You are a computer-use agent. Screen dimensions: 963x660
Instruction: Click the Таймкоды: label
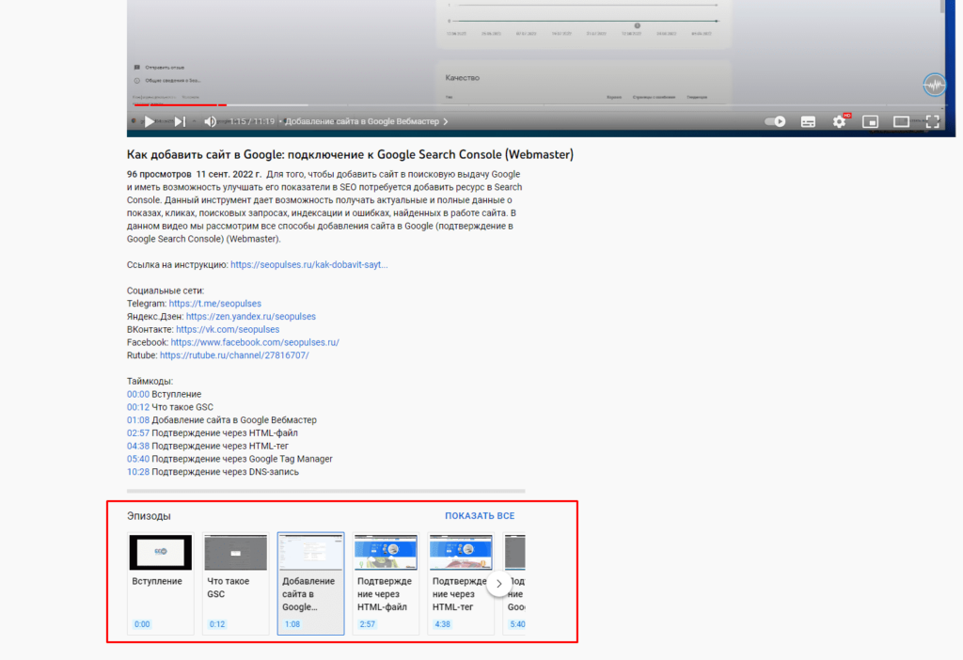(x=150, y=382)
